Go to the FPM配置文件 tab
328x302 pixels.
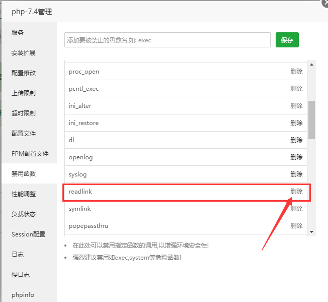tap(30, 154)
